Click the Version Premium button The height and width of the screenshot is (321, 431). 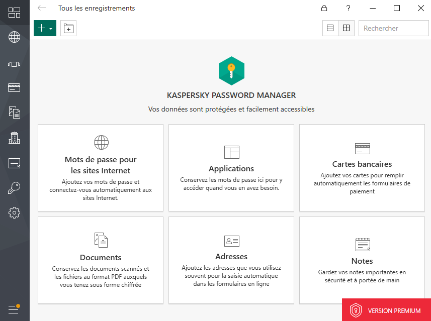pos(386,310)
